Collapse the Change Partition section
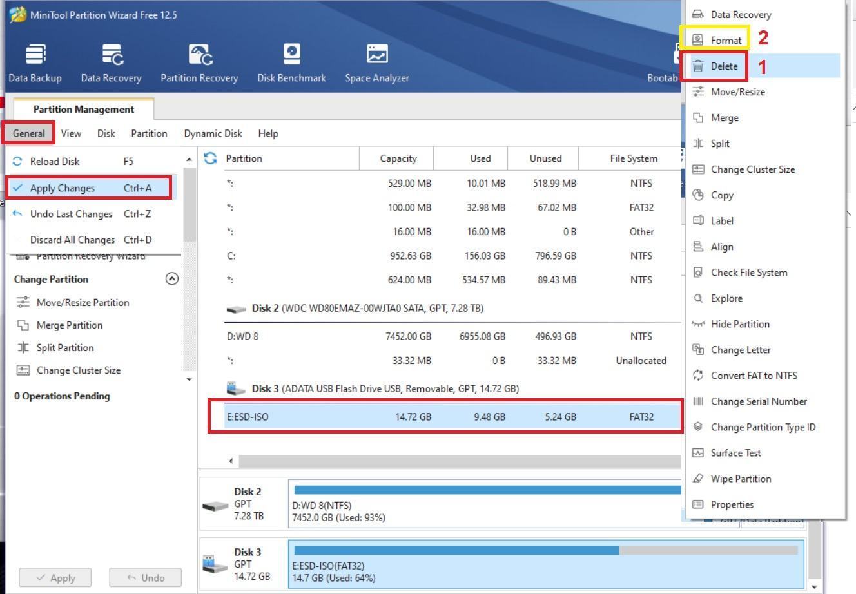The height and width of the screenshot is (594, 856). (171, 278)
